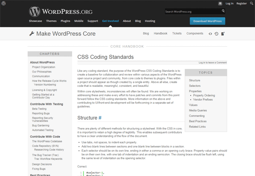Image resolution: width=255 pixels, height=176 pixels.
Task: Open Licensing & Copyright chapter
Action: (45, 90)
